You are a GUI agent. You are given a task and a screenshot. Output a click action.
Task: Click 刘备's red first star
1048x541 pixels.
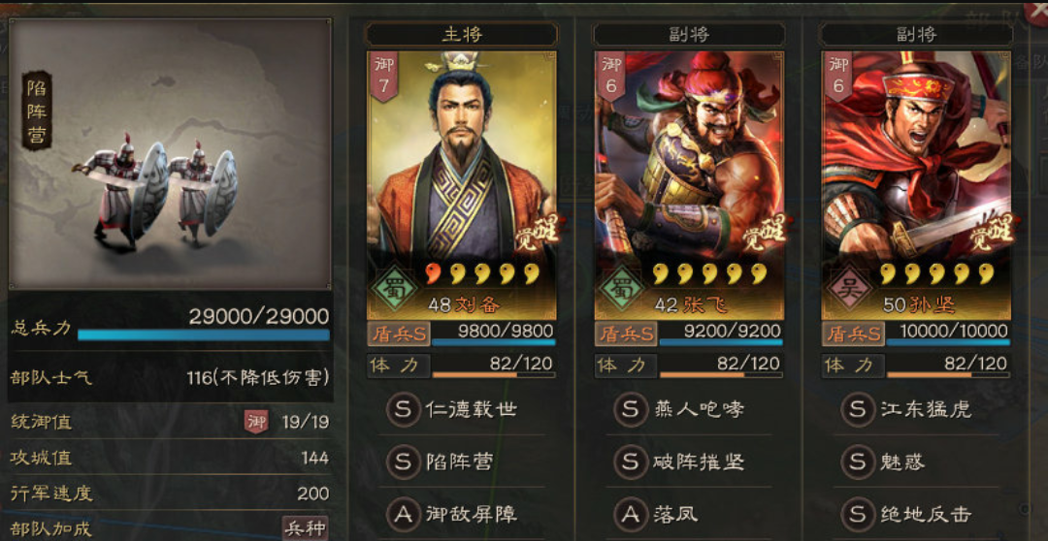(x=435, y=272)
